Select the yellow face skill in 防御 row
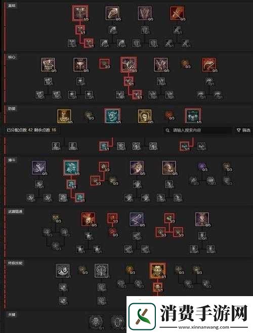 point(145,116)
